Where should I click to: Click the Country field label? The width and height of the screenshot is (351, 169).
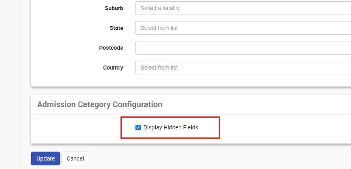pyautogui.click(x=113, y=68)
